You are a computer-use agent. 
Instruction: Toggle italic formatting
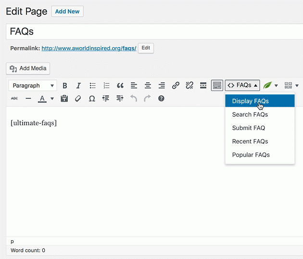(78, 86)
